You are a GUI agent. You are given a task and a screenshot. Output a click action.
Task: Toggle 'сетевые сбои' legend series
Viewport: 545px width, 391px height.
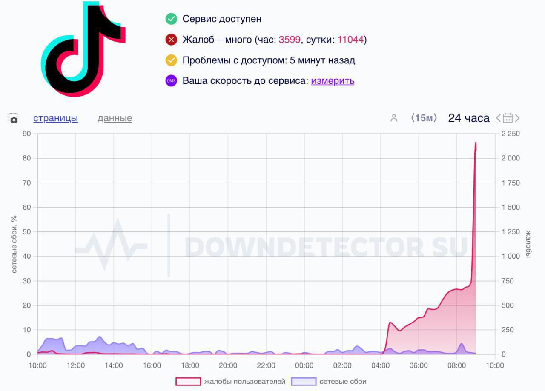[x=329, y=382]
